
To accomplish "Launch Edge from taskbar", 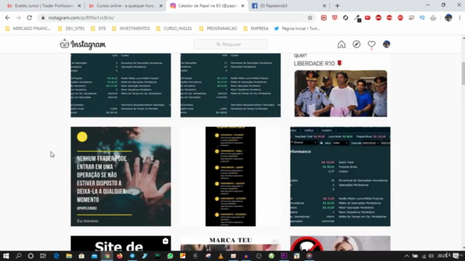I will coord(56,256).
